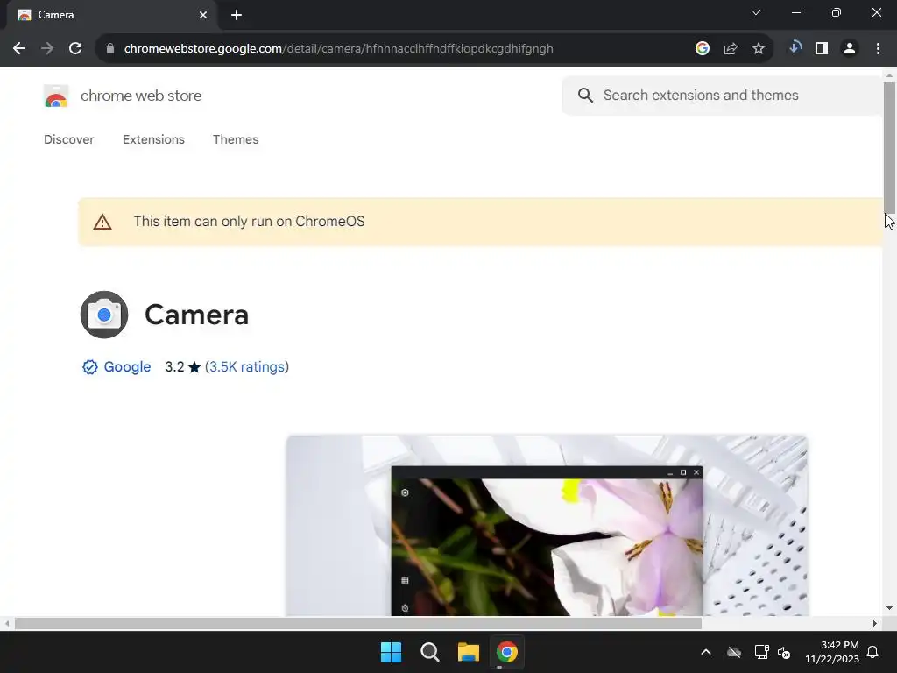The image size is (897, 673).
Task: Click the Camera app icon
Action: (104, 315)
